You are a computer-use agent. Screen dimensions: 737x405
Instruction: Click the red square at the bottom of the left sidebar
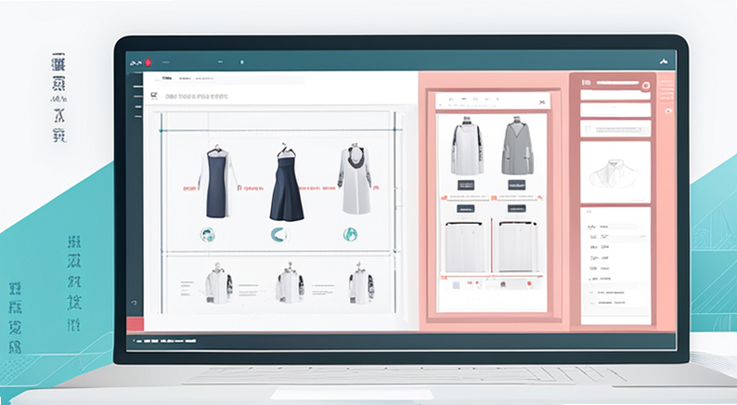pyautogui.click(x=135, y=324)
